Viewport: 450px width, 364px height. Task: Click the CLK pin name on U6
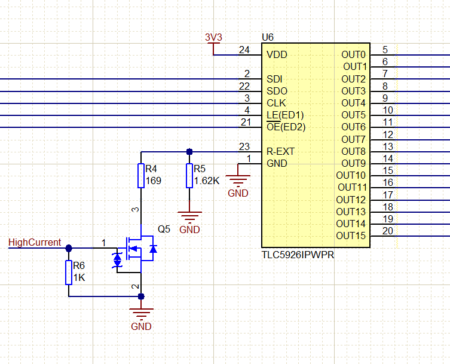tap(276, 103)
